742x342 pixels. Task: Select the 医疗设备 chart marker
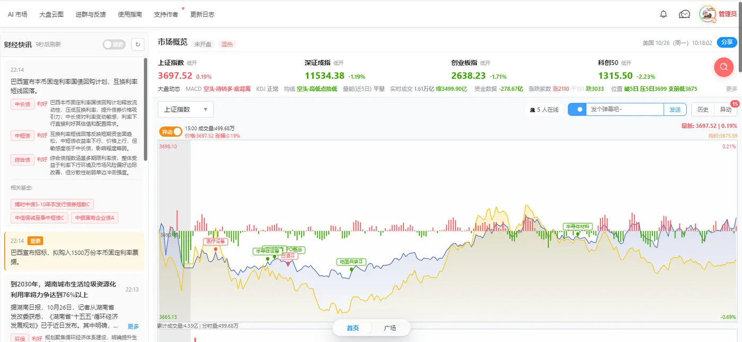pos(215,242)
